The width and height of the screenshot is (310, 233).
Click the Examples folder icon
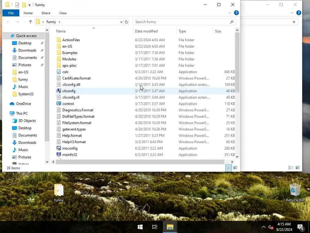tap(59, 53)
